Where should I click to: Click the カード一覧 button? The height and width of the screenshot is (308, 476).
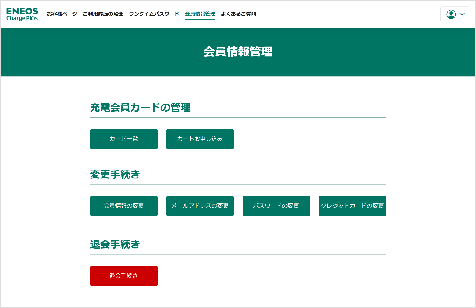click(x=124, y=139)
